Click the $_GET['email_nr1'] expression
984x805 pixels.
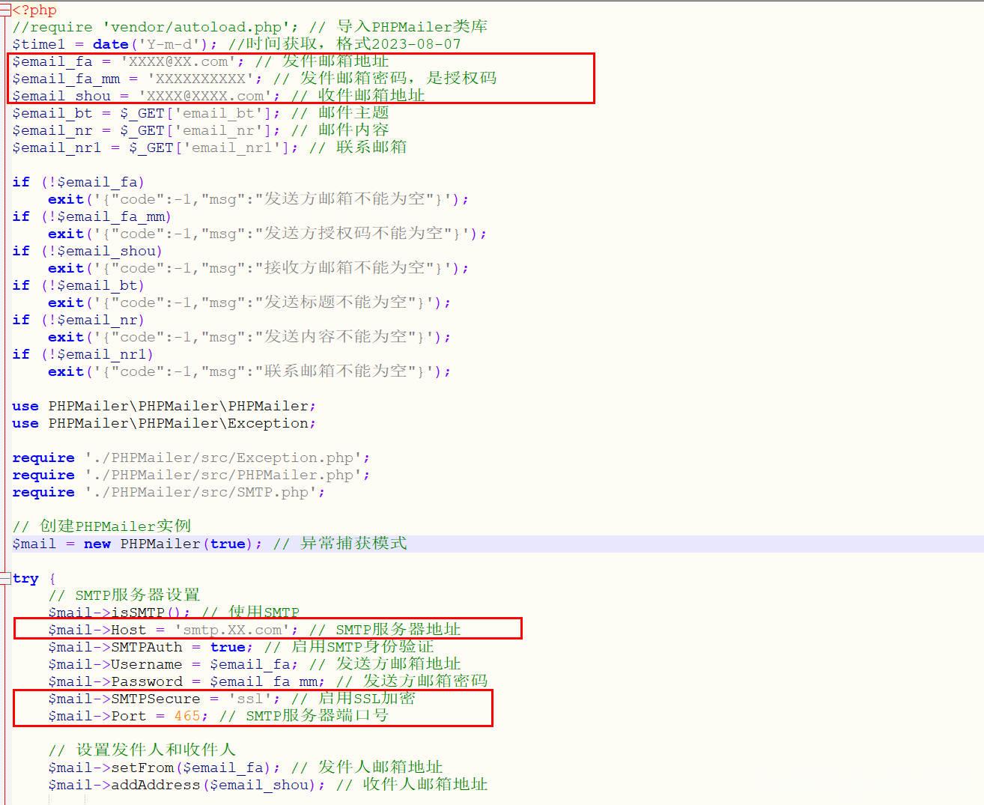pyautogui.click(x=213, y=148)
